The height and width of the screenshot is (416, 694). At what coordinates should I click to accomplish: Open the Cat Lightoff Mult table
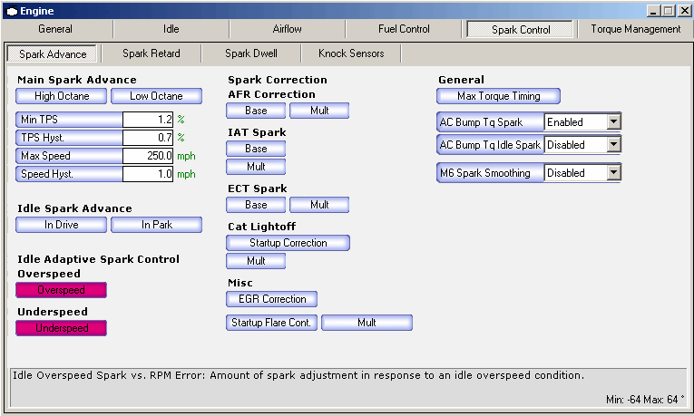pyautogui.click(x=256, y=261)
